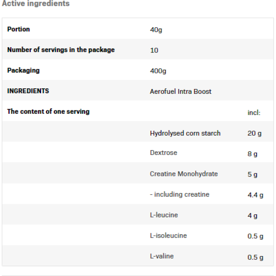Select Number of servings in the package label
276x276 pixels.
click(x=61, y=50)
